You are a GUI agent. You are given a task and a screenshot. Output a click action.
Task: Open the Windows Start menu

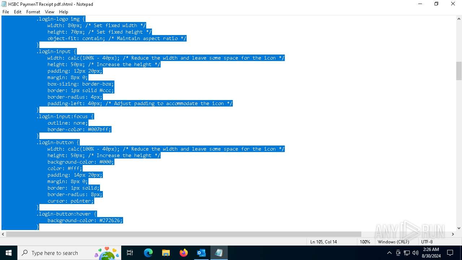click(9, 253)
